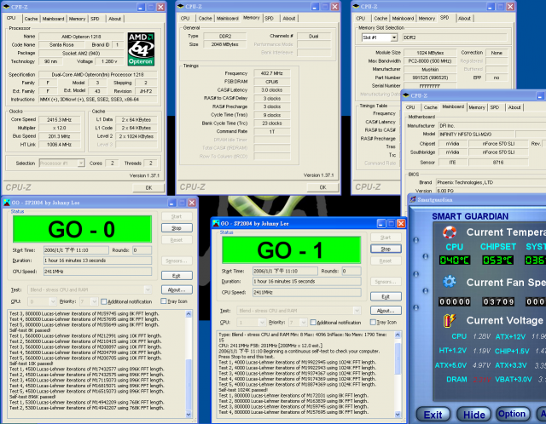Viewport: 546px width, 424px height.
Task: Select CPU tab in Memory CPU-Z window
Action: point(185,19)
